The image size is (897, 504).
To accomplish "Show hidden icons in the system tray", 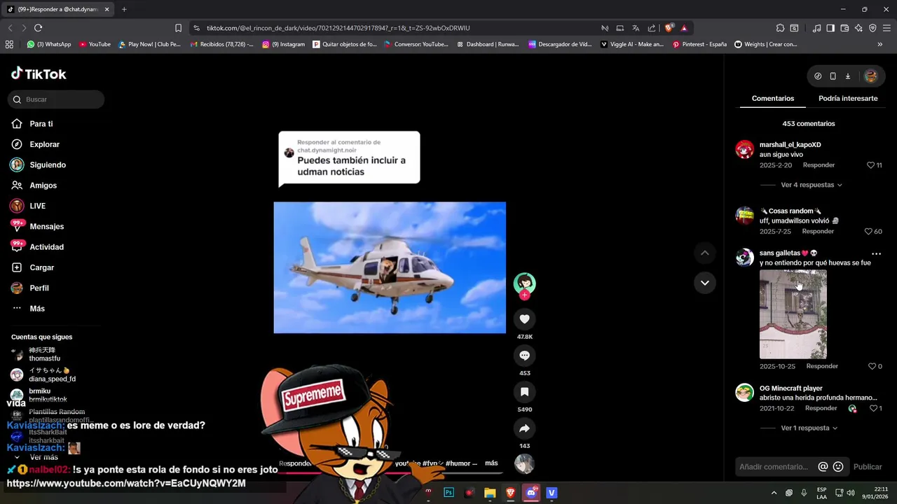I will click(x=774, y=493).
